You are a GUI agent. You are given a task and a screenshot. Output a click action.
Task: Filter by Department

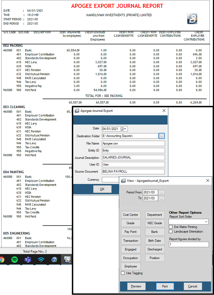coord(155,215)
